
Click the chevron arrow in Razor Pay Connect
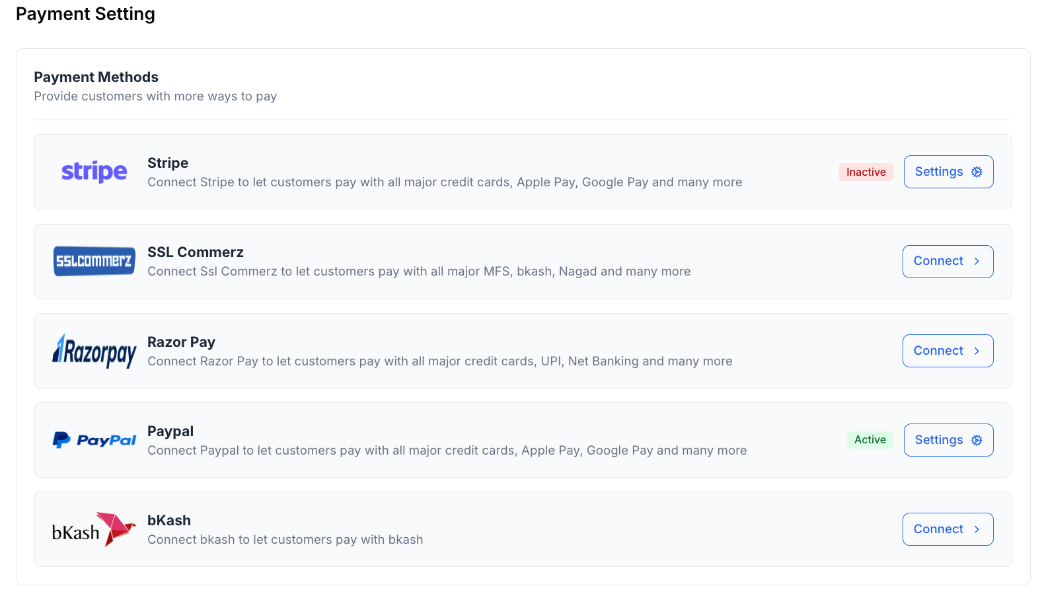pos(977,351)
